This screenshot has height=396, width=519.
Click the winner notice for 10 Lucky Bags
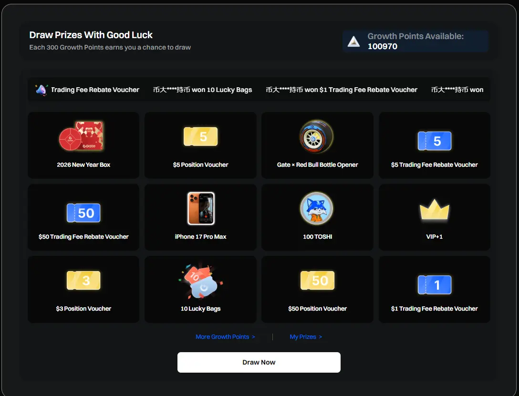(x=203, y=90)
